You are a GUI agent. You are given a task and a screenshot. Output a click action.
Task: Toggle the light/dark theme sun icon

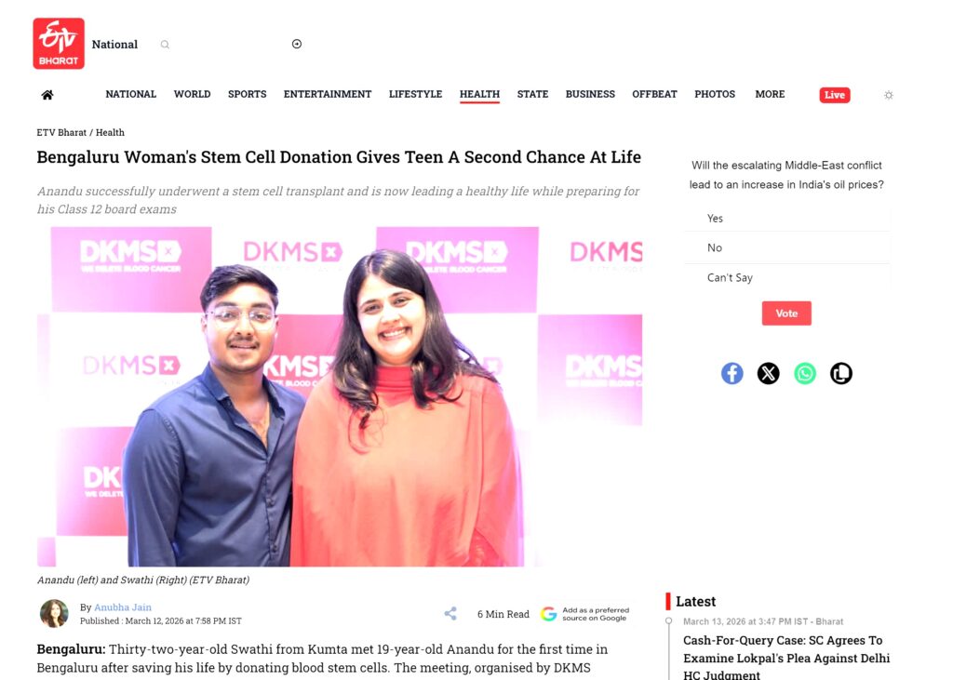tap(889, 95)
